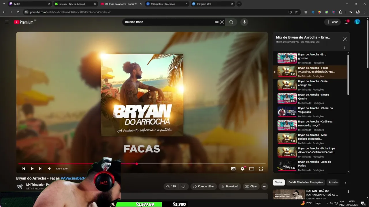Open YouTube notifications bell

click(346, 22)
